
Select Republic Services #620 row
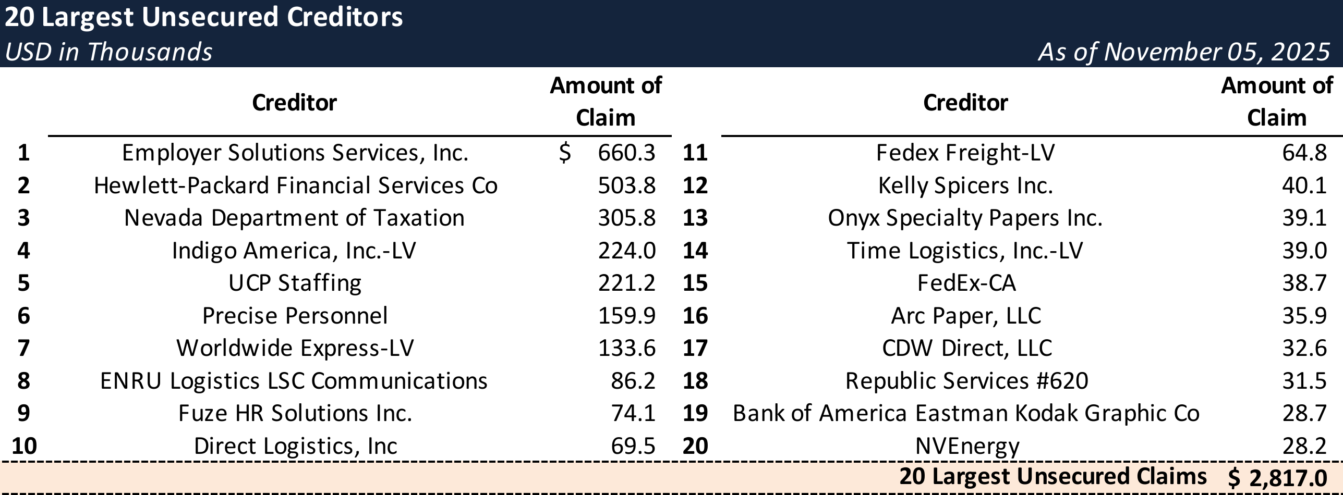[x=966, y=381]
